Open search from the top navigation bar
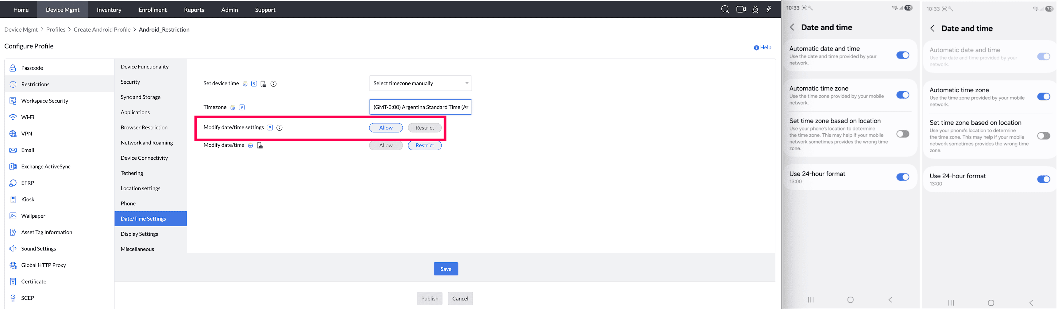Image resolution: width=1058 pixels, height=309 pixels. [725, 9]
